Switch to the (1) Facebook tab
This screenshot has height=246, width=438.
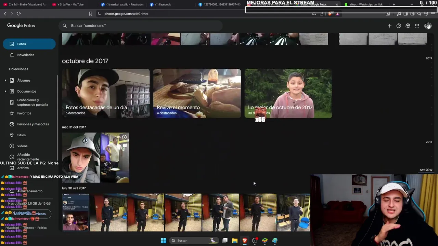171,4
